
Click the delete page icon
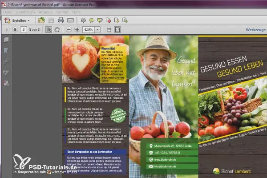point(108,20)
